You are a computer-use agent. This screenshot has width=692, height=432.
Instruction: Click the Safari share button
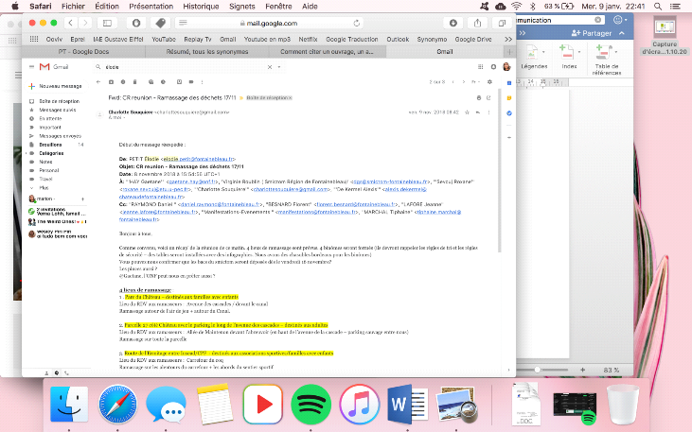coord(476,22)
